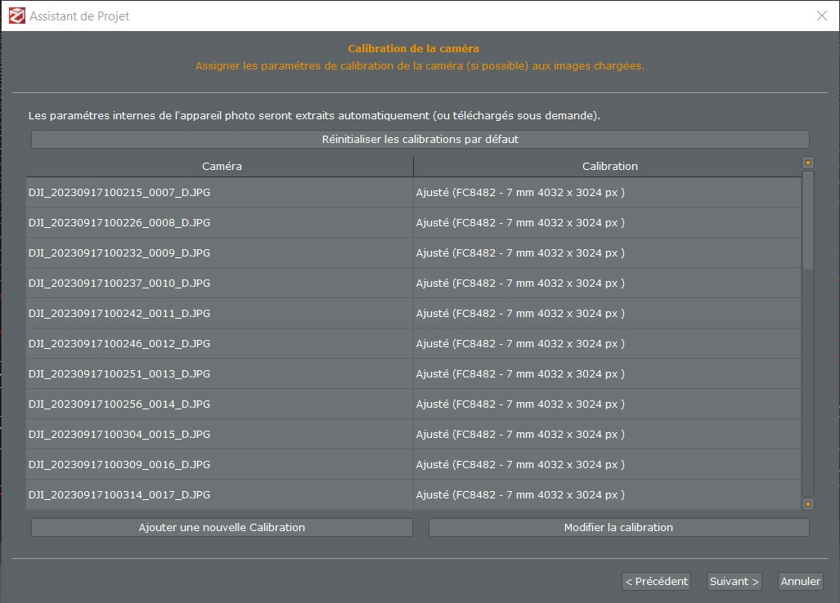Image resolution: width=840 pixels, height=603 pixels.
Task: Click calibration cell for image 0010
Action: (x=608, y=283)
